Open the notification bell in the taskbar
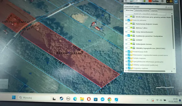Viewport: 182px width, 106px height. [x=180, y=100]
